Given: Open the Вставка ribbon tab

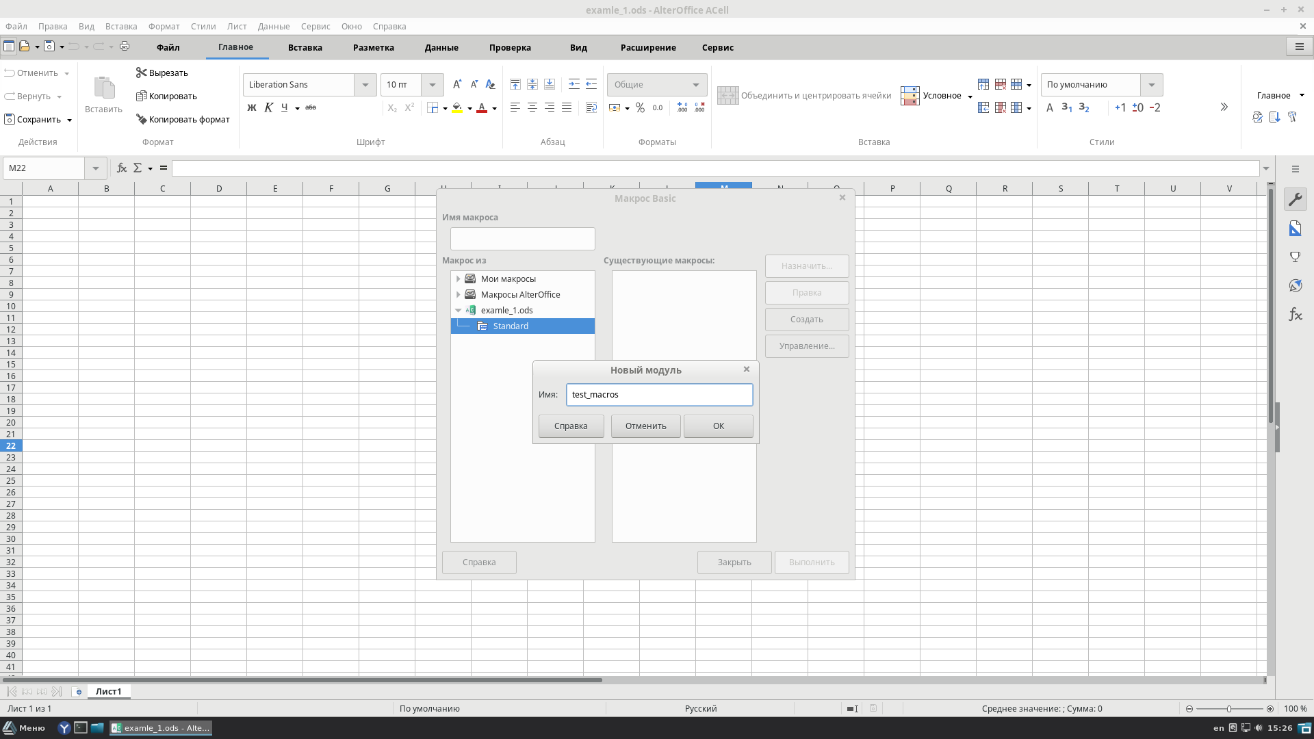Looking at the screenshot, I should (x=305, y=47).
